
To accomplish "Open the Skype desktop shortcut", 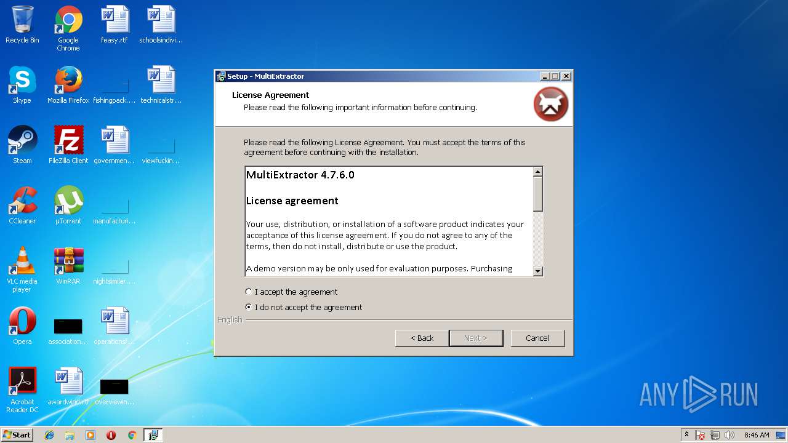I will pyautogui.click(x=22, y=85).
